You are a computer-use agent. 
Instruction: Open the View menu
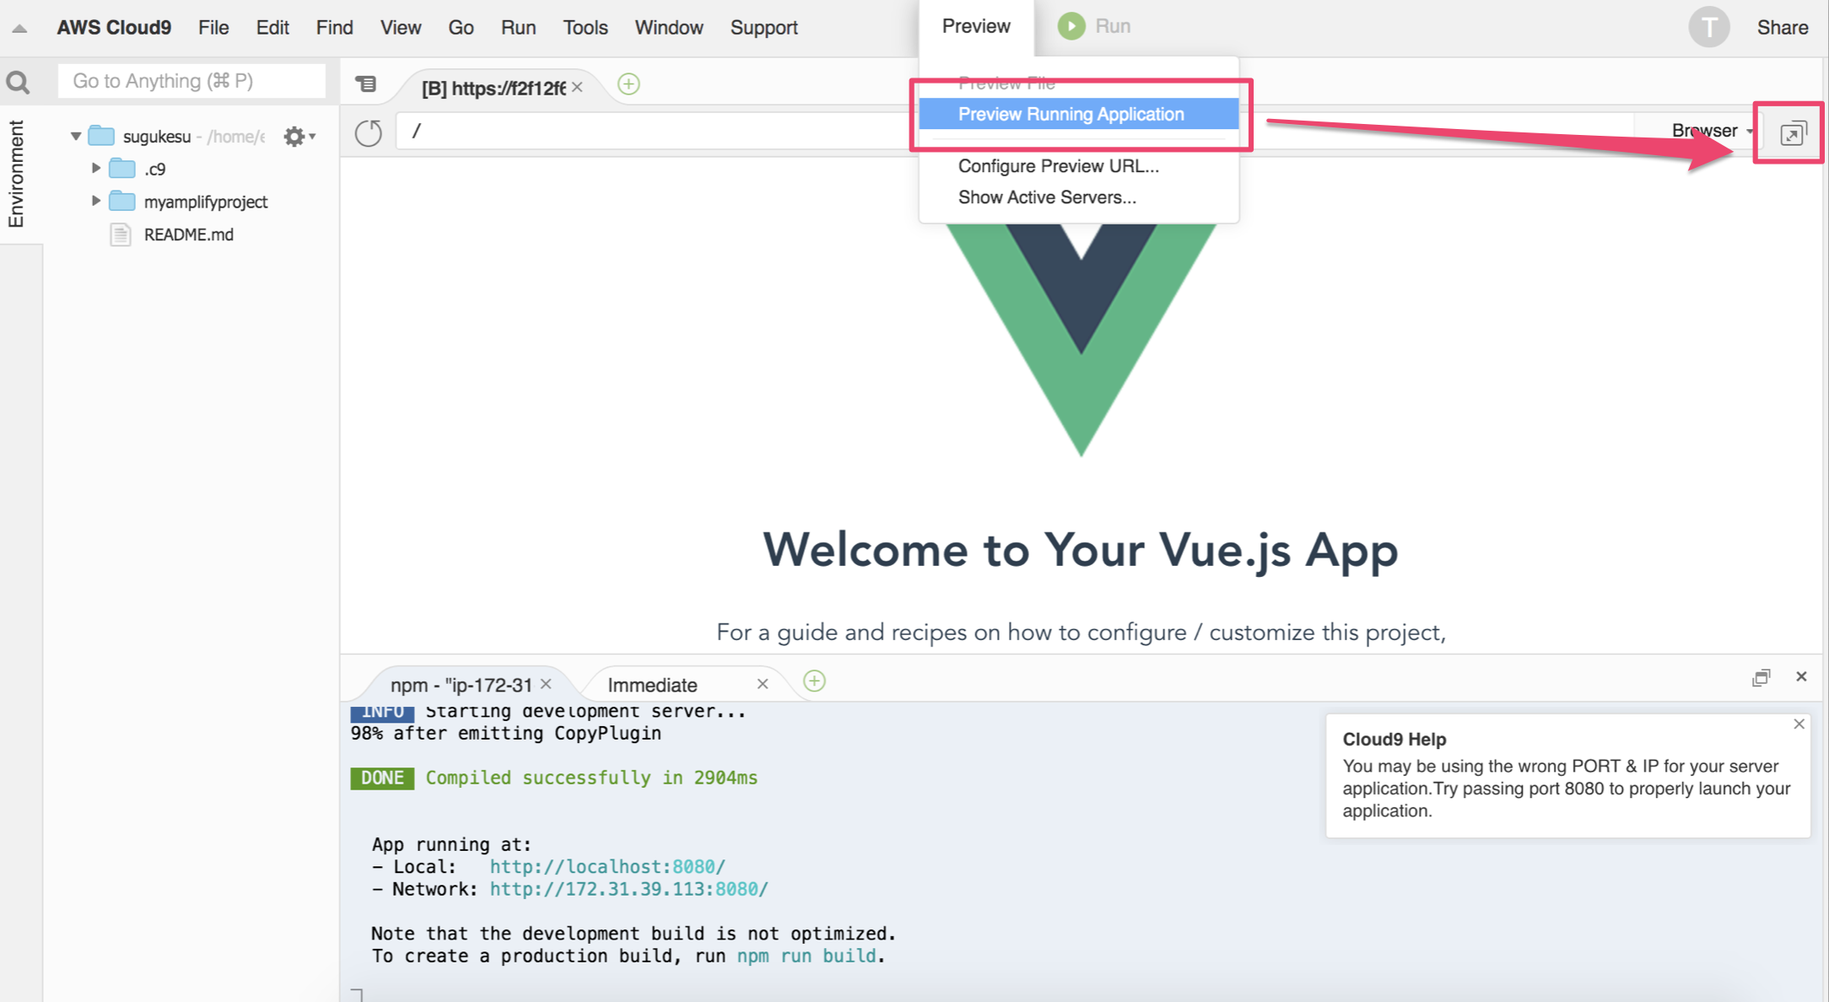click(x=400, y=28)
